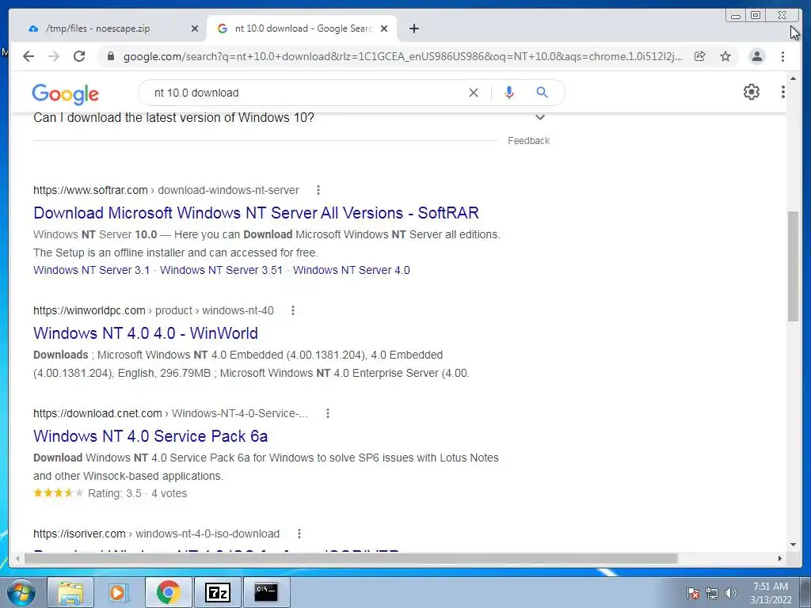The height and width of the screenshot is (608, 811).
Task: Click the vertical scrollbar thumb
Action: coord(793,266)
